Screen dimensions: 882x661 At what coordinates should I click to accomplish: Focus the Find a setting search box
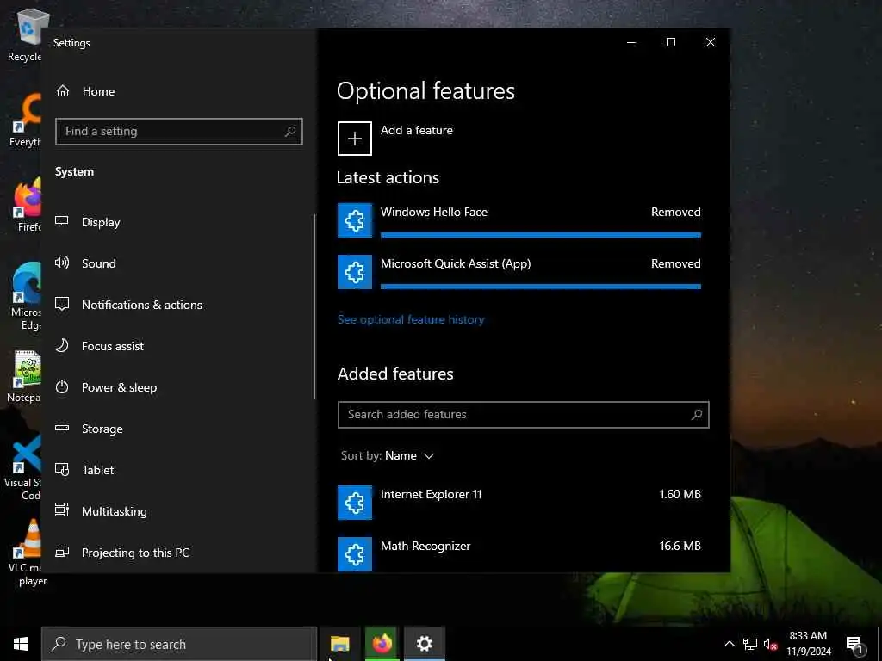[x=179, y=132]
